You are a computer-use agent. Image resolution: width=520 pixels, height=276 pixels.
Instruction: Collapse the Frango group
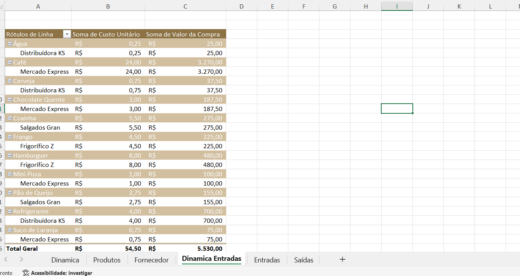(10, 137)
